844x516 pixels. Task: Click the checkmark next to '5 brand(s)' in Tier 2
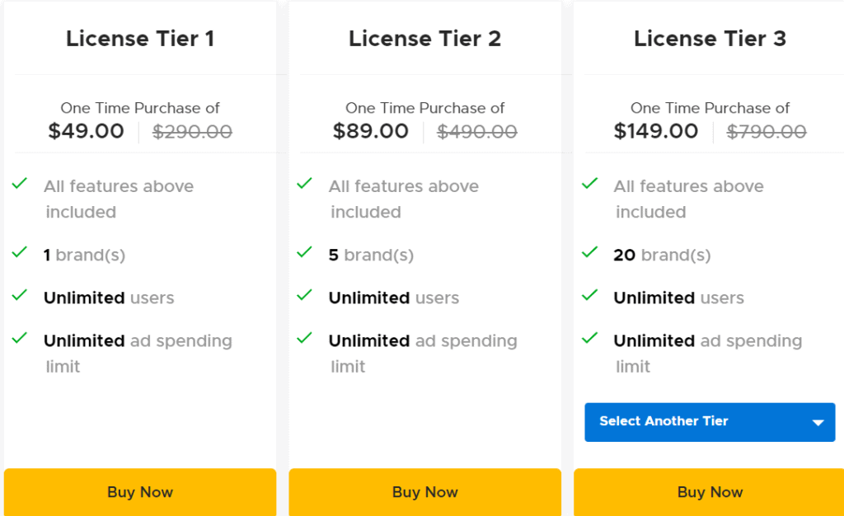[x=305, y=255]
